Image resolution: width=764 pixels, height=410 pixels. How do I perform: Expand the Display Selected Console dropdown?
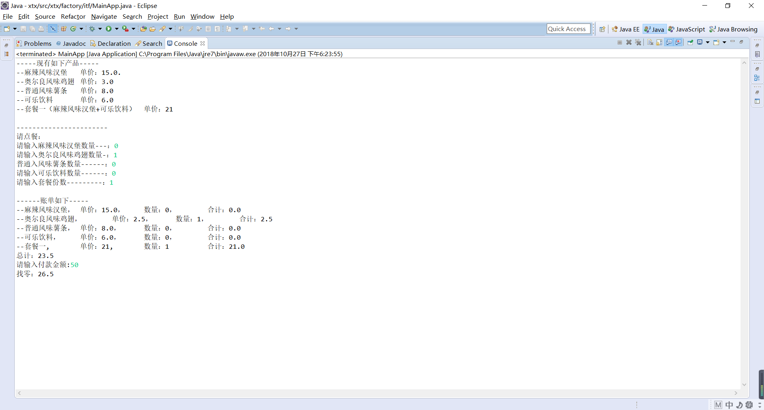click(x=708, y=42)
